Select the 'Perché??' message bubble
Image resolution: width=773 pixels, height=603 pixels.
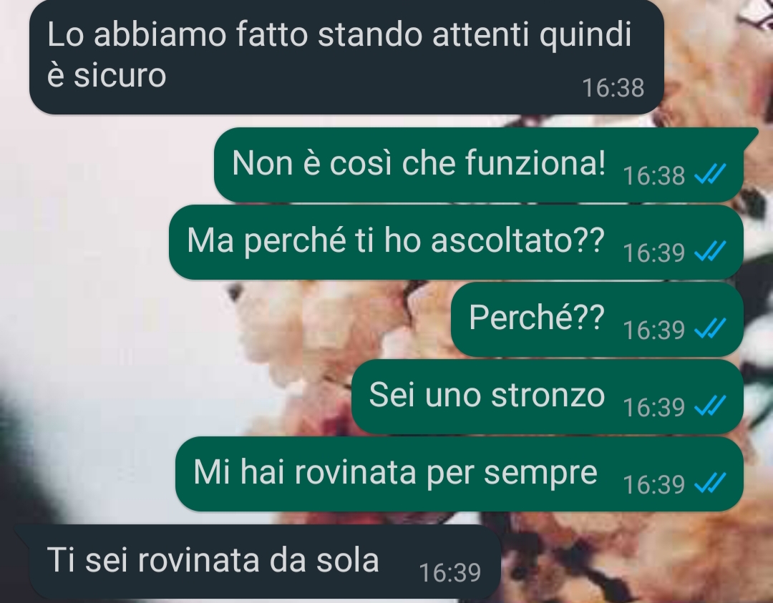pyautogui.click(x=597, y=319)
